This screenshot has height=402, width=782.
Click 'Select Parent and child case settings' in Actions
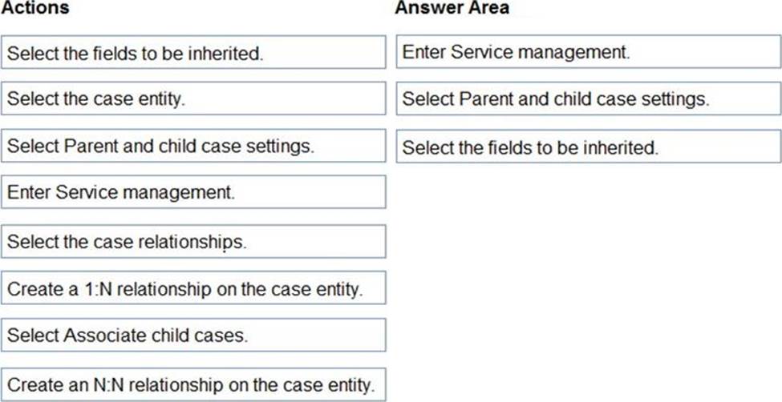pos(193,147)
